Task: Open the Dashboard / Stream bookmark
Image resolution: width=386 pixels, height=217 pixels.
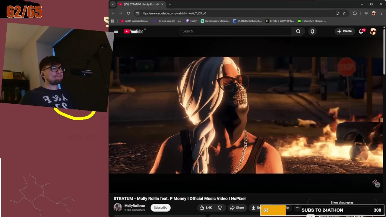Action: pos(215,21)
